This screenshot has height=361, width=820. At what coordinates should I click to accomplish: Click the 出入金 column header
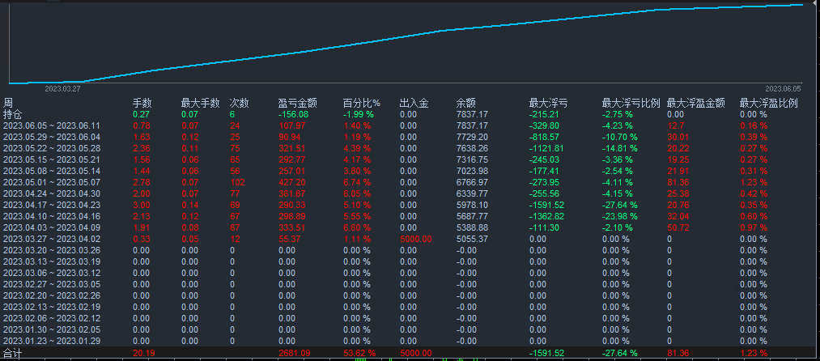414,103
